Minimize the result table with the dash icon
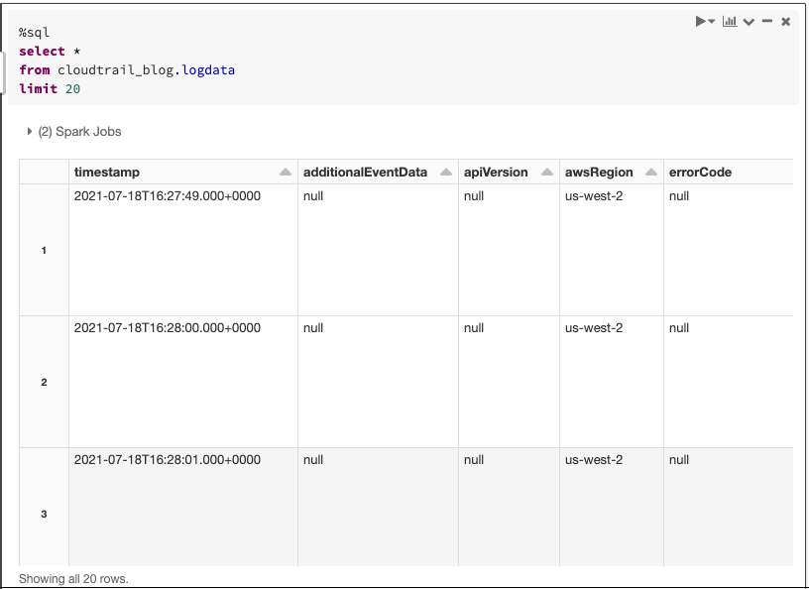Screen dimensions: 809x589 (x=766, y=21)
